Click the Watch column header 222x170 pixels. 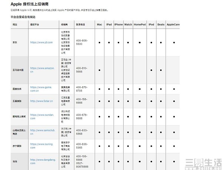tap(128, 24)
